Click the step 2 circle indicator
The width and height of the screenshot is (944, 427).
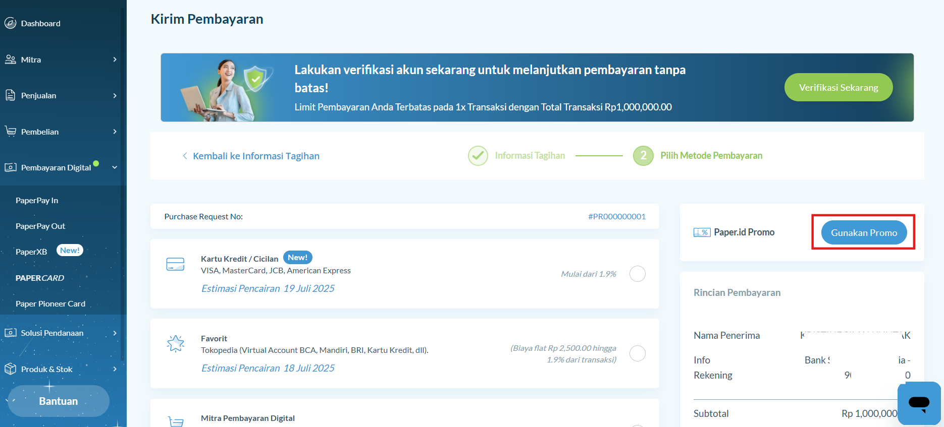point(643,156)
